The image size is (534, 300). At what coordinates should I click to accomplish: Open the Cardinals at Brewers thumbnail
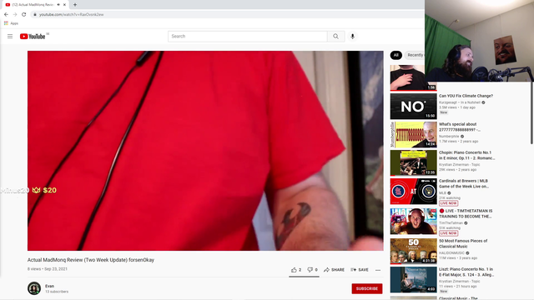pyautogui.click(x=414, y=191)
